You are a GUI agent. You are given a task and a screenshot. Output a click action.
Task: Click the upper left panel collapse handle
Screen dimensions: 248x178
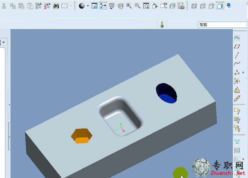pyautogui.click(x=9, y=105)
